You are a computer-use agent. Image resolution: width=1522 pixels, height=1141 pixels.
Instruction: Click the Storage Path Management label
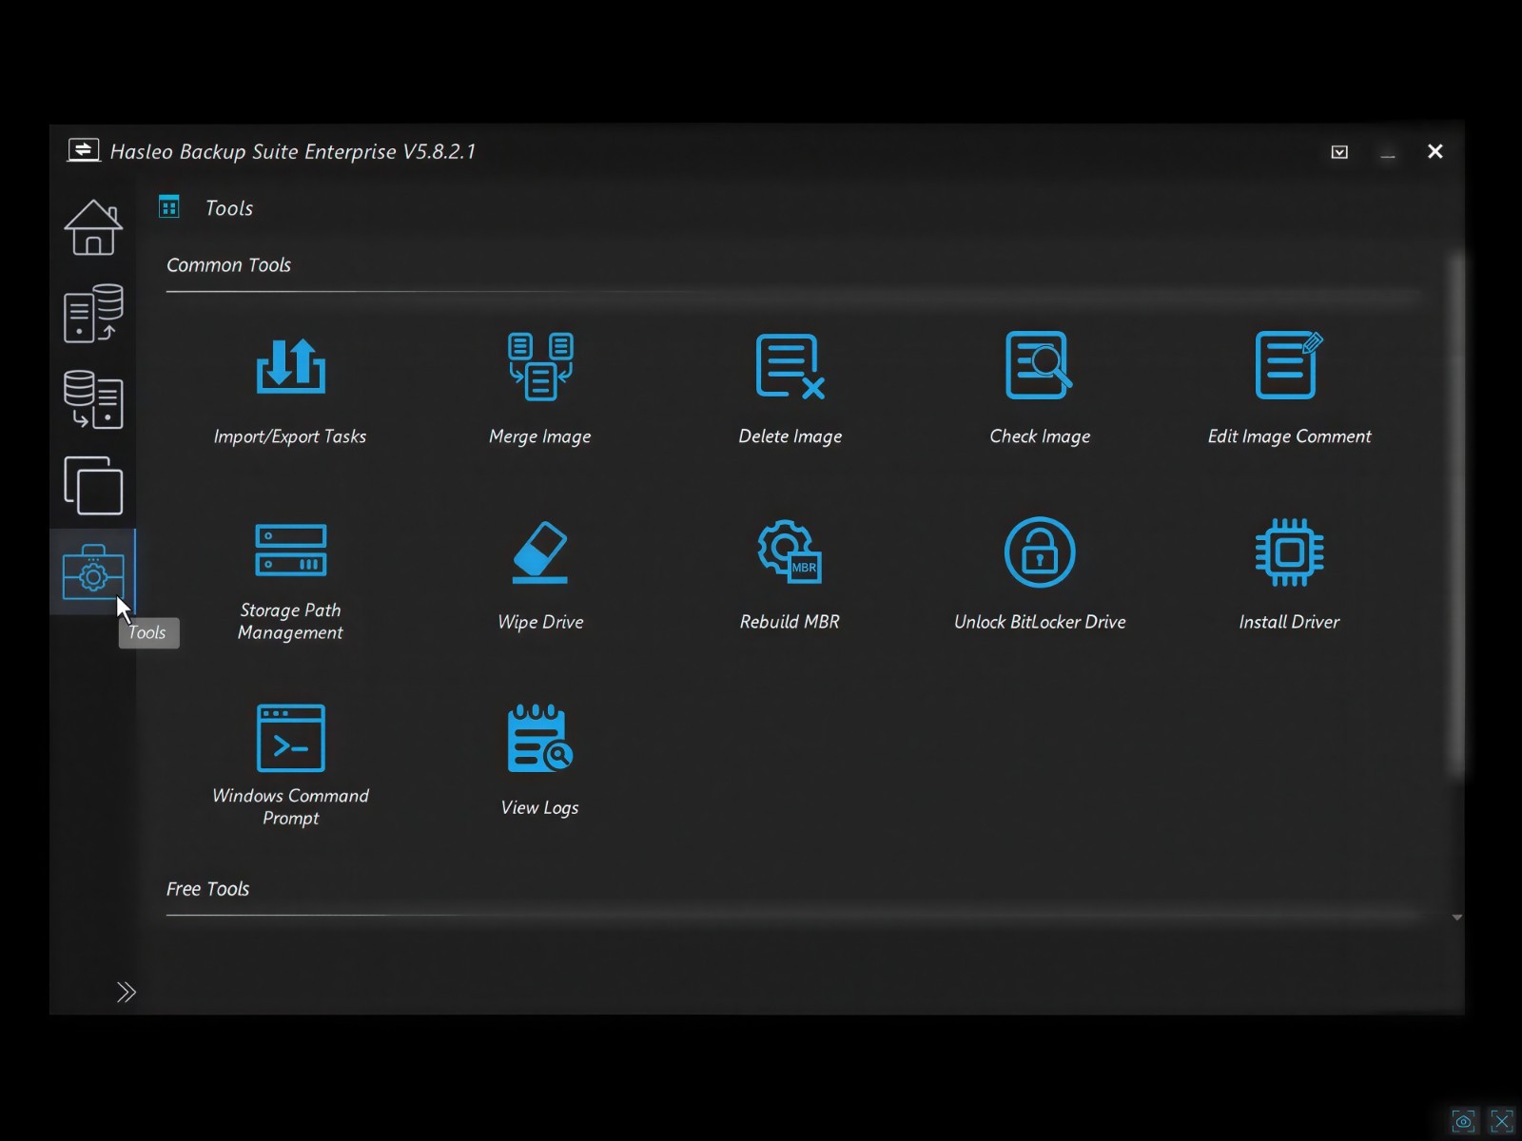click(x=290, y=621)
